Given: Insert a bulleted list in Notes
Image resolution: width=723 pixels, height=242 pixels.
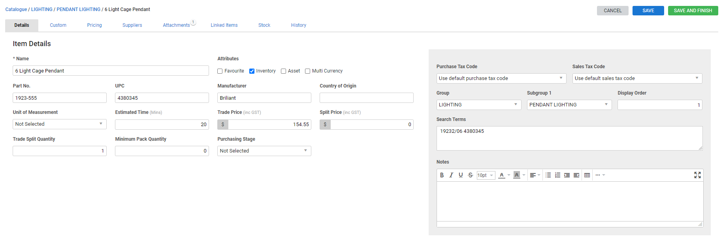Looking at the screenshot, I should (548, 175).
